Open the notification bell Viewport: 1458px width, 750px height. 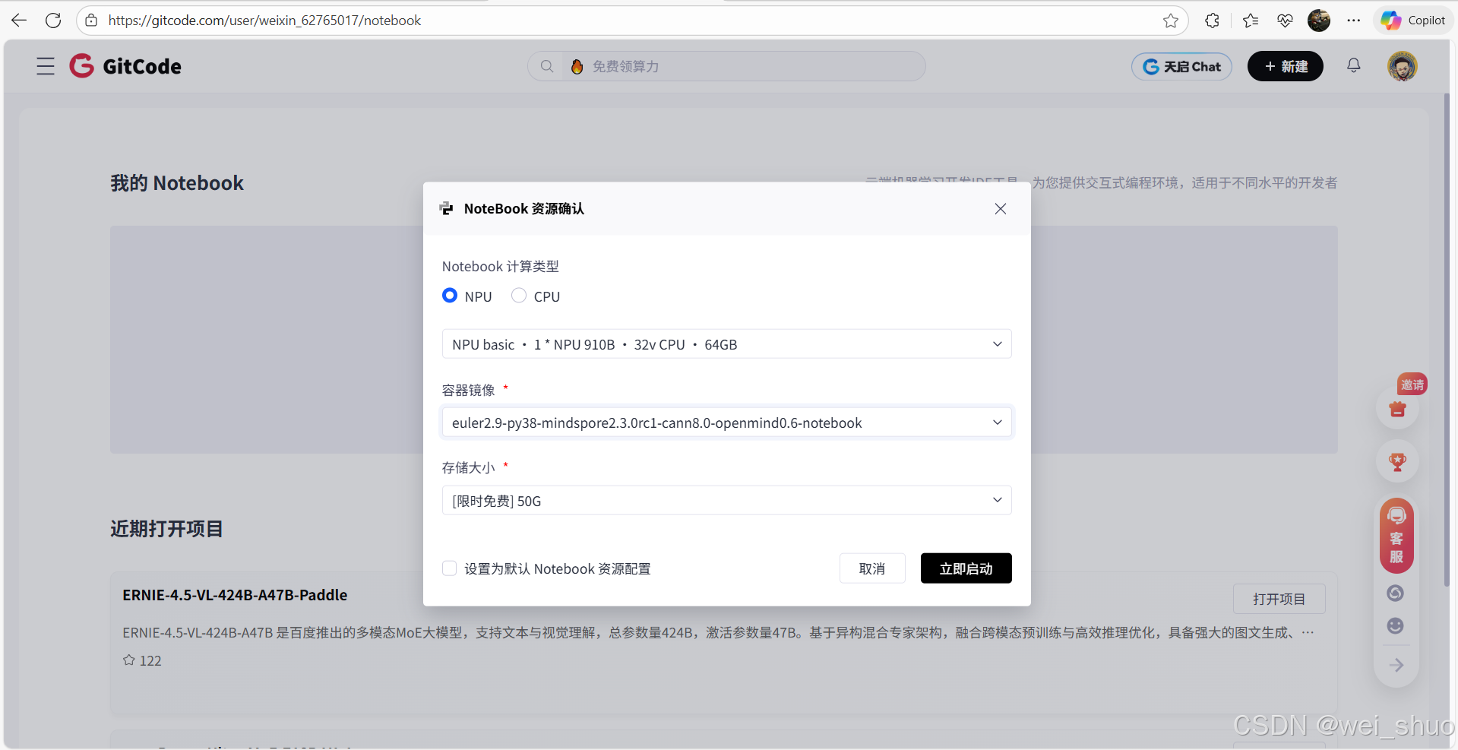1353,66
